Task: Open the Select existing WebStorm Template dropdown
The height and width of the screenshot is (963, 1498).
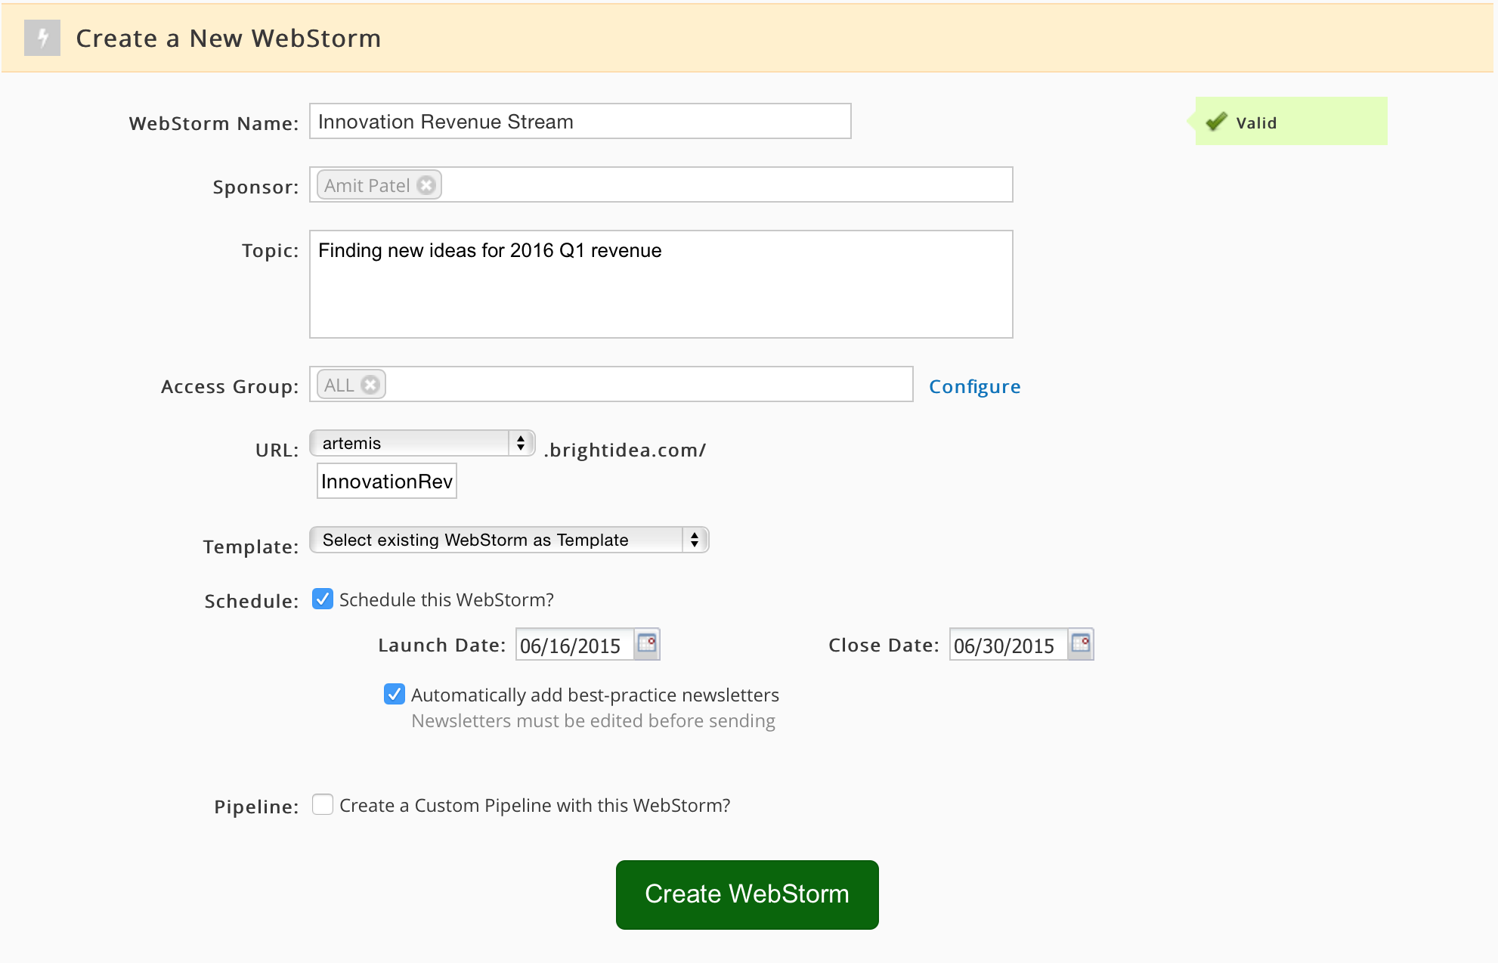Action: (509, 540)
